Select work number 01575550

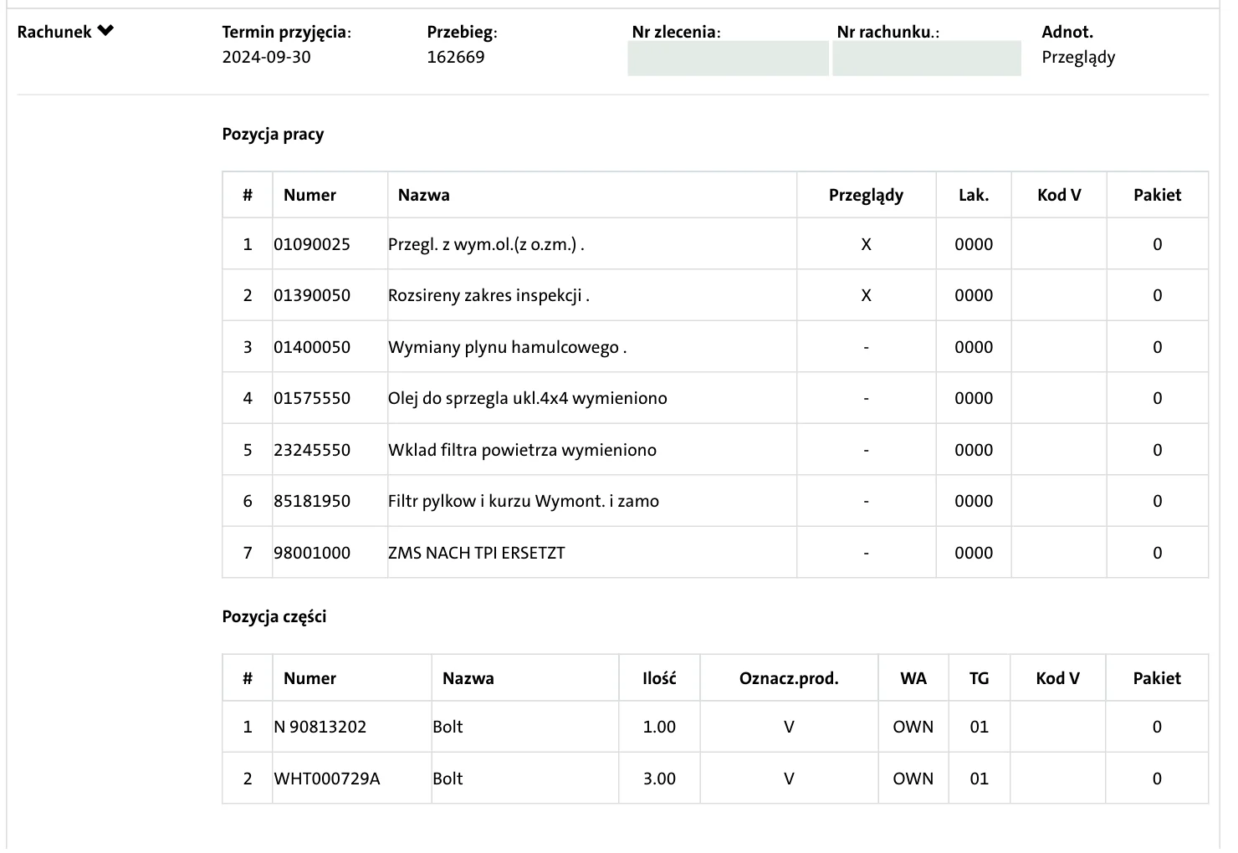(312, 398)
